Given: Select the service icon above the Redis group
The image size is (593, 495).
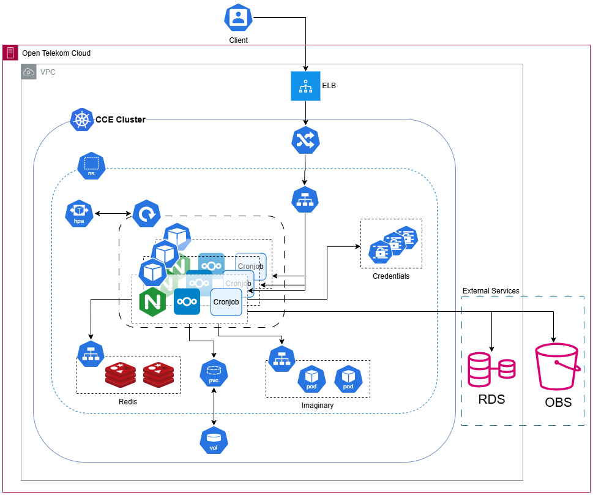Looking at the screenshot, I should 91,353.
